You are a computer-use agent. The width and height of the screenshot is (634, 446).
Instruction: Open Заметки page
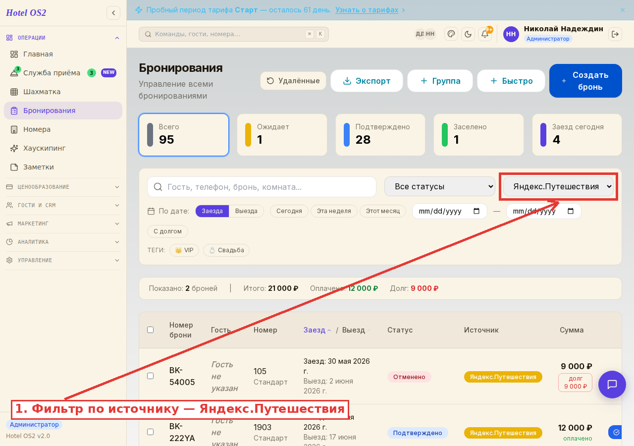(63, 167)
